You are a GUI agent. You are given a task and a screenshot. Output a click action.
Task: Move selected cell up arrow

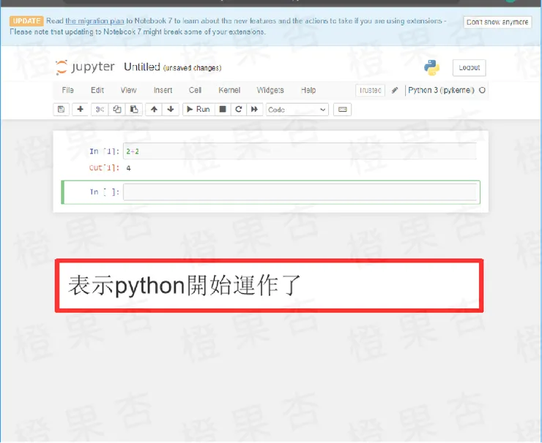pyautogui.click(x=154, y=110)
